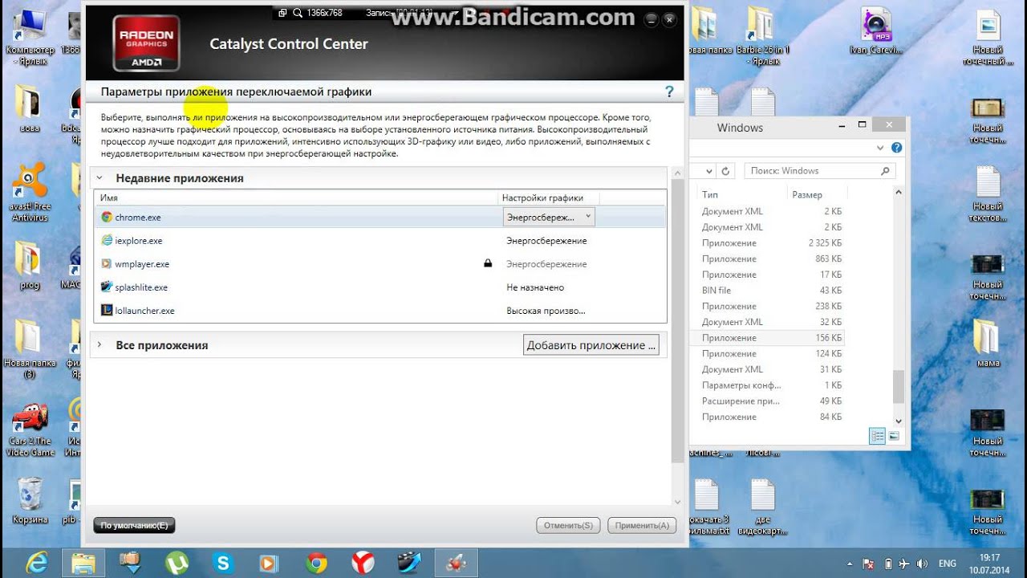Click the volume icon in system tray
Image resolution: width=1027 pixels, height=578 pixels.
[x=922, y=564]
